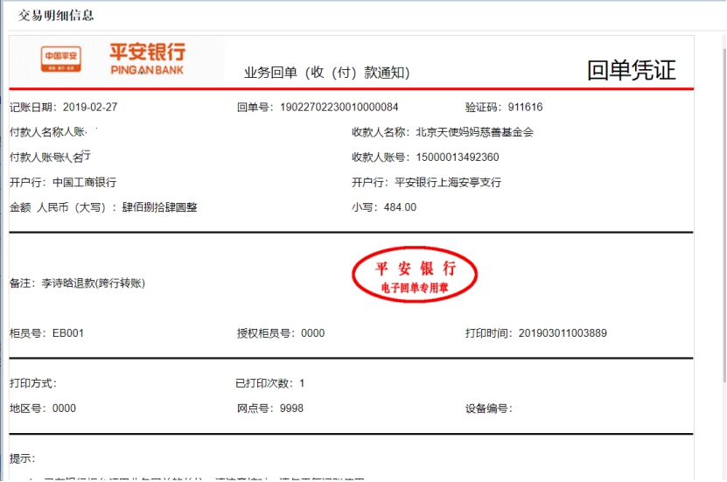Select payee name 北京天使妈妈慈善基金会
This screenshot has height=482, width=727.
tap(474, 132)
